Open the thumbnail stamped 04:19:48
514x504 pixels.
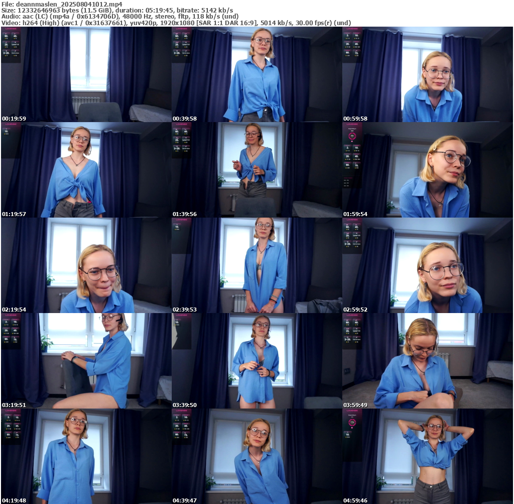tap(86, 456)
